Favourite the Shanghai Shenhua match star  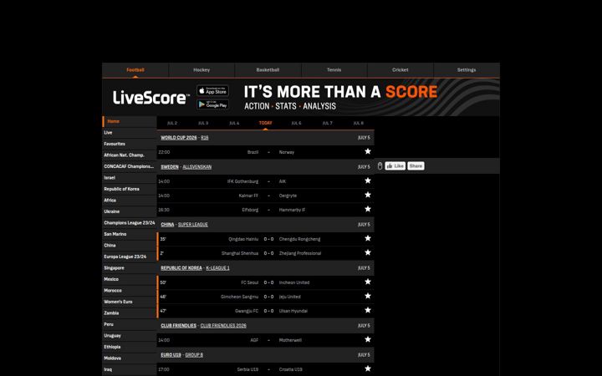(368, 252)
